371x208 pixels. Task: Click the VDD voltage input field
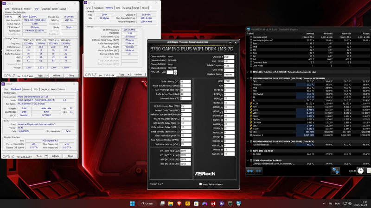(170, 72)
